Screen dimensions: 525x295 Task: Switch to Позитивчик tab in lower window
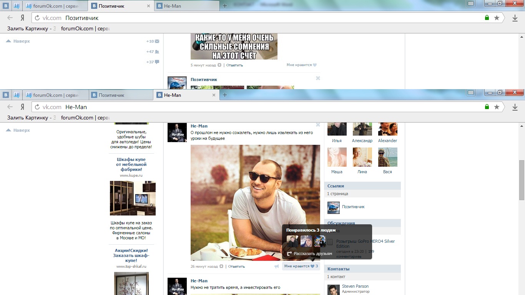tap(121, 95)
